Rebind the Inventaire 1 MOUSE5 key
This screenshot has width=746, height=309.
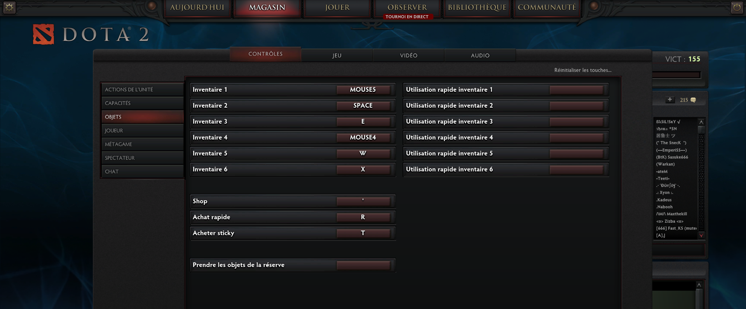[x=363, y=90]
